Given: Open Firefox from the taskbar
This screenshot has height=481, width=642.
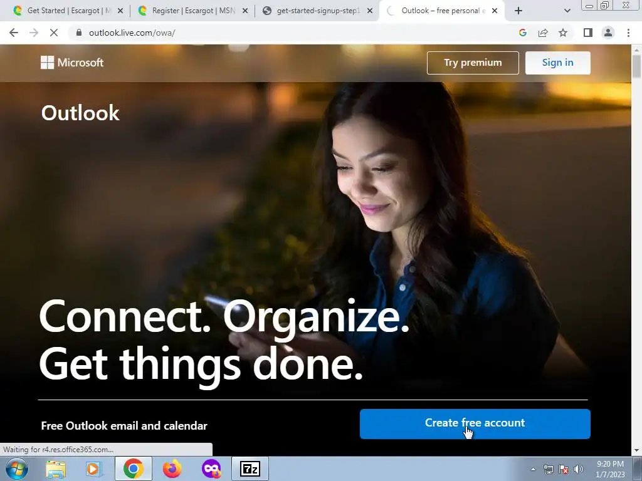Looking at the screenshot, I should pyautogui.click(x=172, y=468).
